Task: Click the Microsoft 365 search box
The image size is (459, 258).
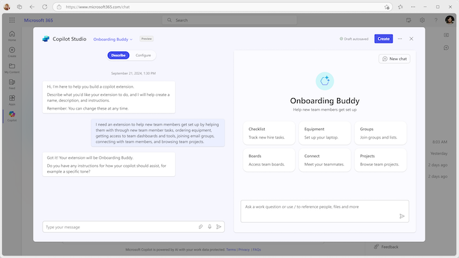Action: click(230, 20)
